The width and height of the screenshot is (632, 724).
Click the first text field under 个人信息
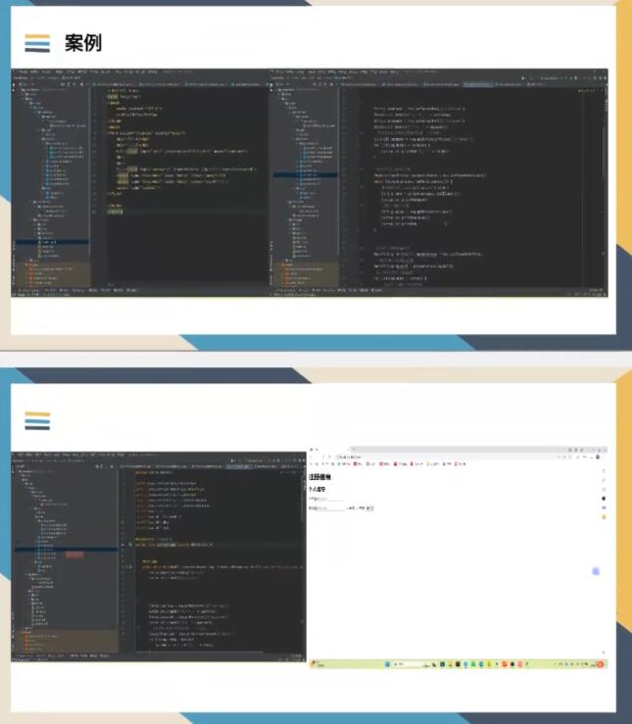click(328, 498)
